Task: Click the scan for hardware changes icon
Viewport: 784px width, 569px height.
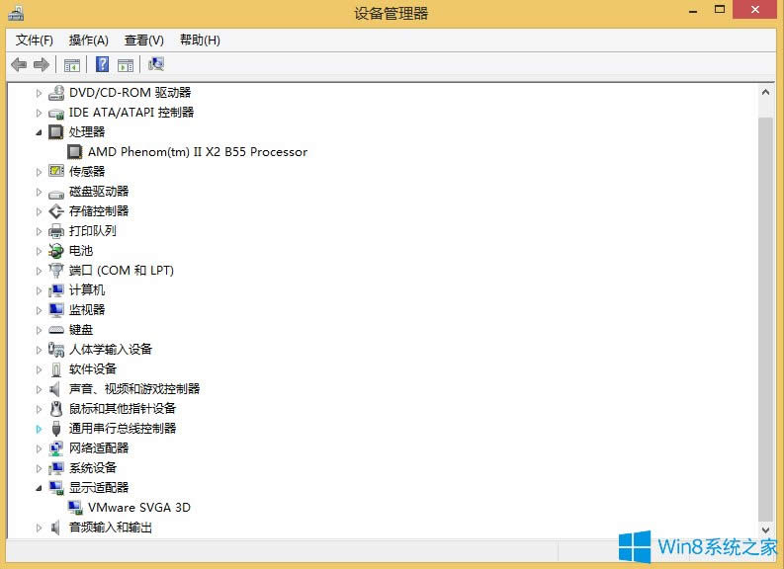Action: click(x=156, y=64)
